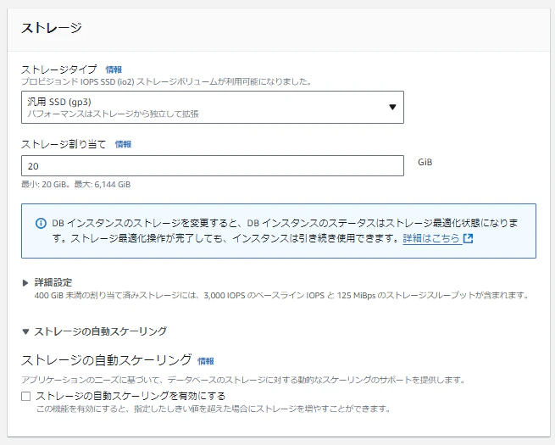Click the external link icon after 詳細はこちら

coord(469,239)
